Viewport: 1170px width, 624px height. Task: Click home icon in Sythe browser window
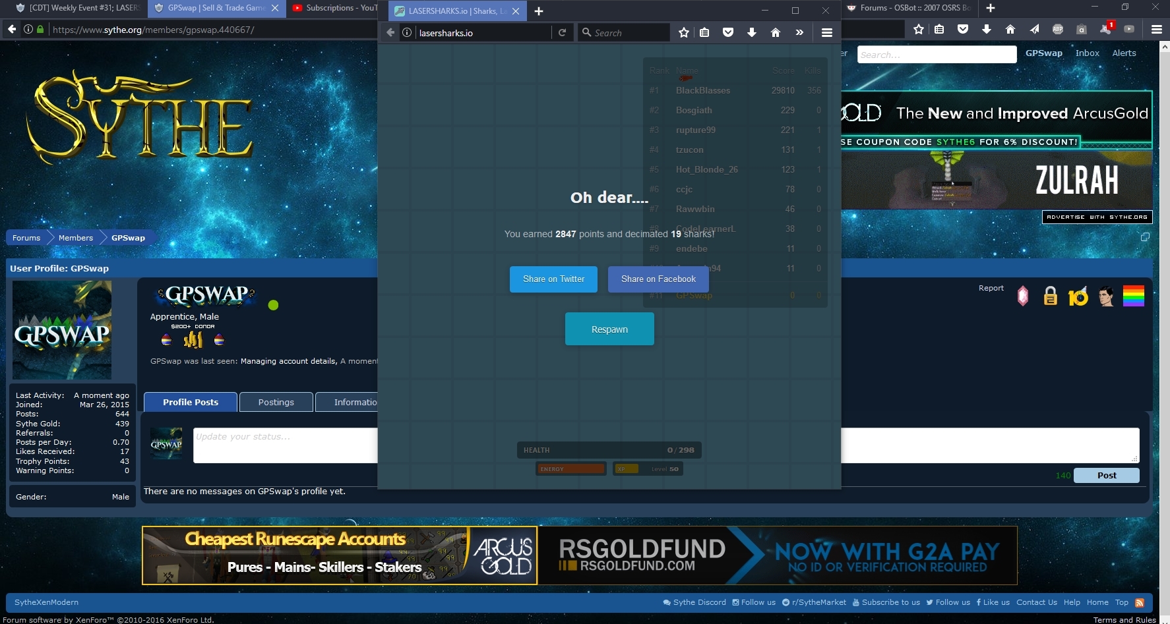pyautogui.click(x=1010, y=29)
